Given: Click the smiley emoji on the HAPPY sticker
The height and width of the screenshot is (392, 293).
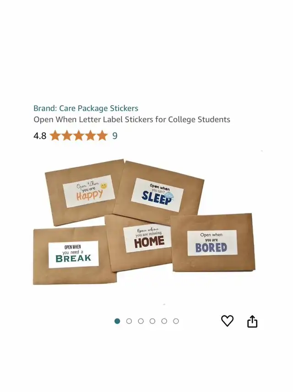Looking at the screenshot, I should click(x=104, y=186).
